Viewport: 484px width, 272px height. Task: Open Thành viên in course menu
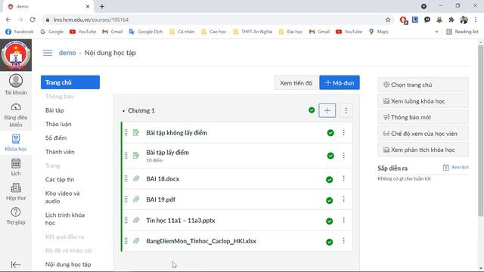[60, 152]
